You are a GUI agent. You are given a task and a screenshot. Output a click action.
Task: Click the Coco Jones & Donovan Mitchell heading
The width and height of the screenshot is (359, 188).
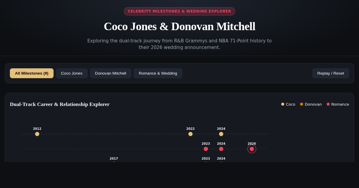pyautogui.click(x=180, y=26)
